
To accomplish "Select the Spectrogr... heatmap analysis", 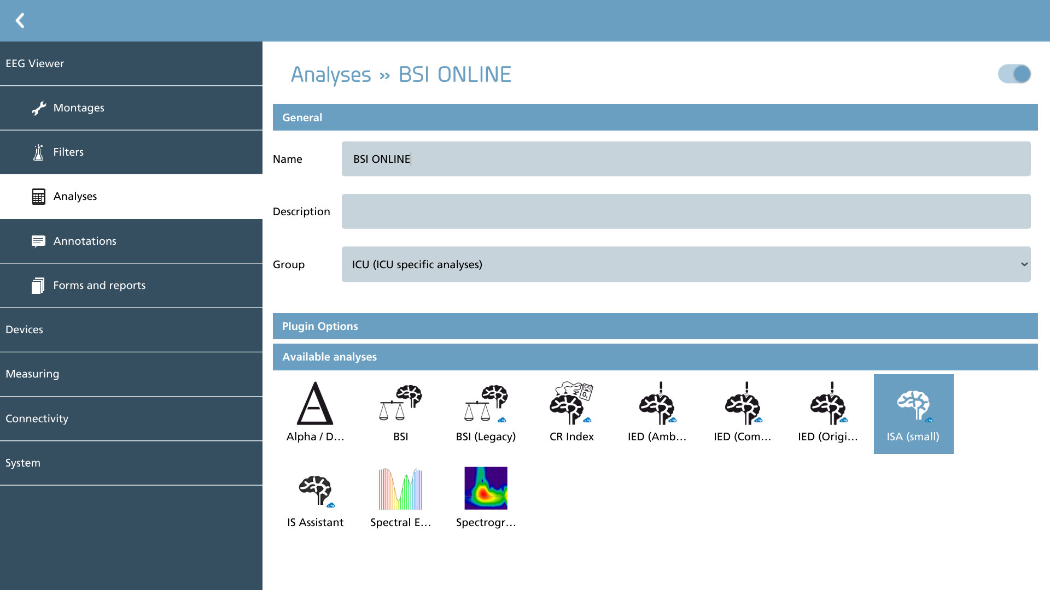I will click(x=486, y=499).
